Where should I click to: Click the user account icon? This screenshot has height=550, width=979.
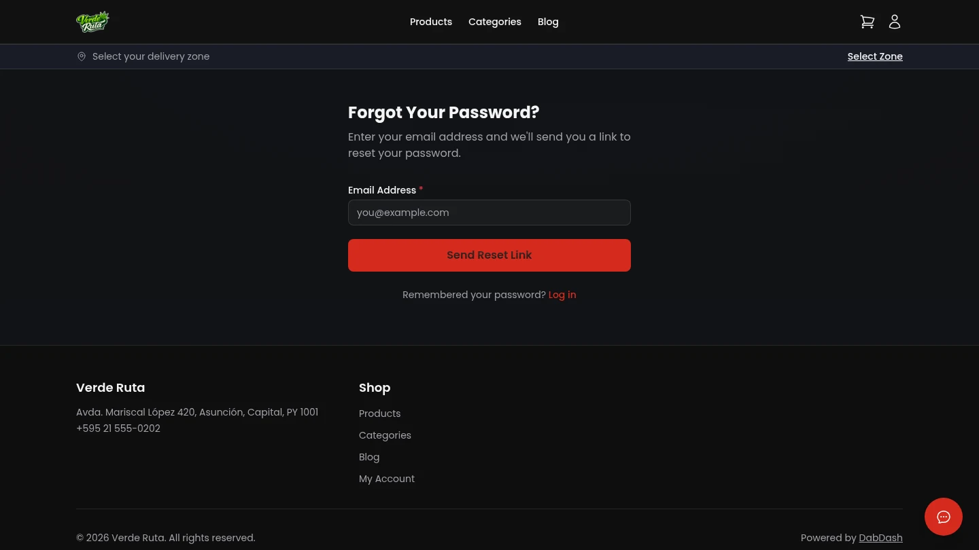pyautogui.click(x=895, y=21)
